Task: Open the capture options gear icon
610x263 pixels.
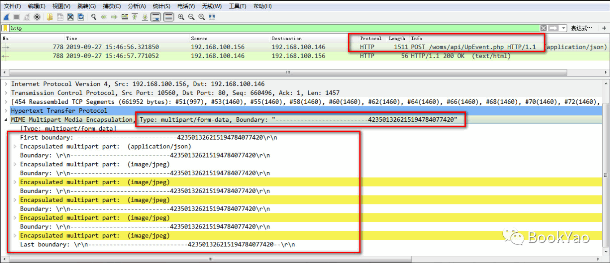Action: coord(37,17)
